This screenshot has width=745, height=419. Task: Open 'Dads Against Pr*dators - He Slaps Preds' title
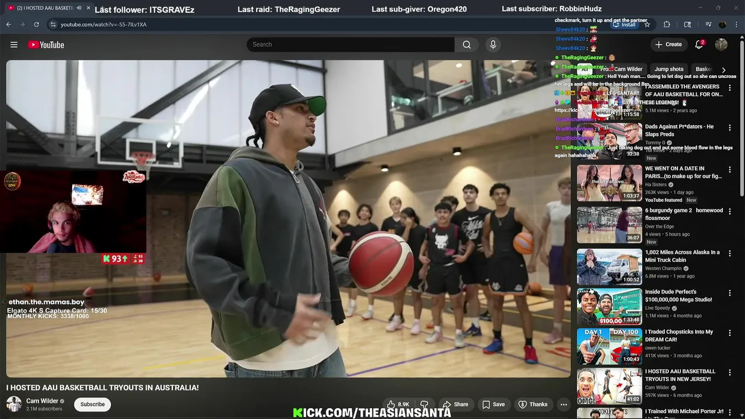tap(679, 130)
